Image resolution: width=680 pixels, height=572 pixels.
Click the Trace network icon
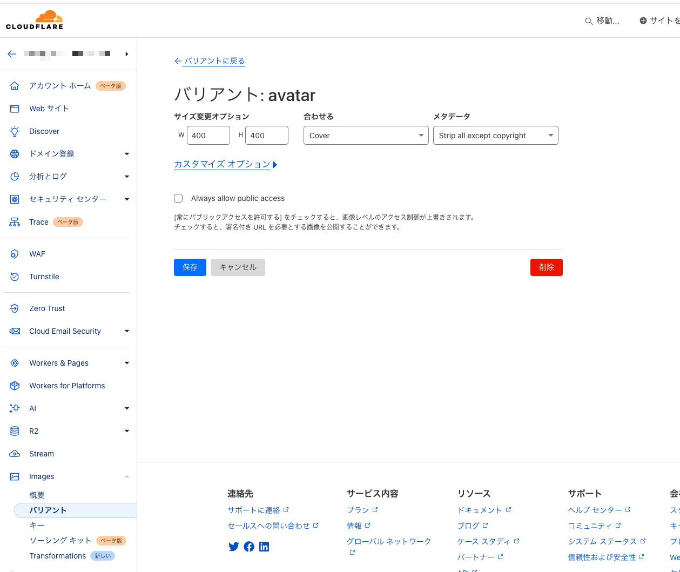tap(15, 222)
